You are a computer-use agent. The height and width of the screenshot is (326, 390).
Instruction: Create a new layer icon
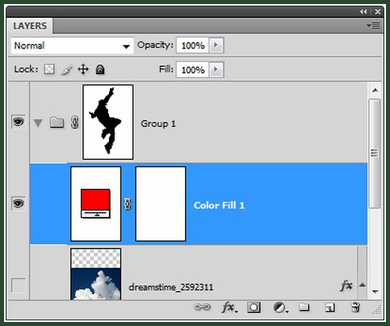click(x=329, y=307)
